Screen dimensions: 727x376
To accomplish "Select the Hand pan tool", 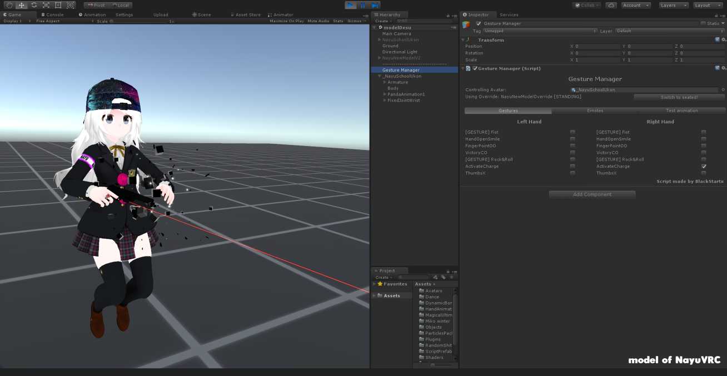I will pyautogui.click(x=9, y=4).
